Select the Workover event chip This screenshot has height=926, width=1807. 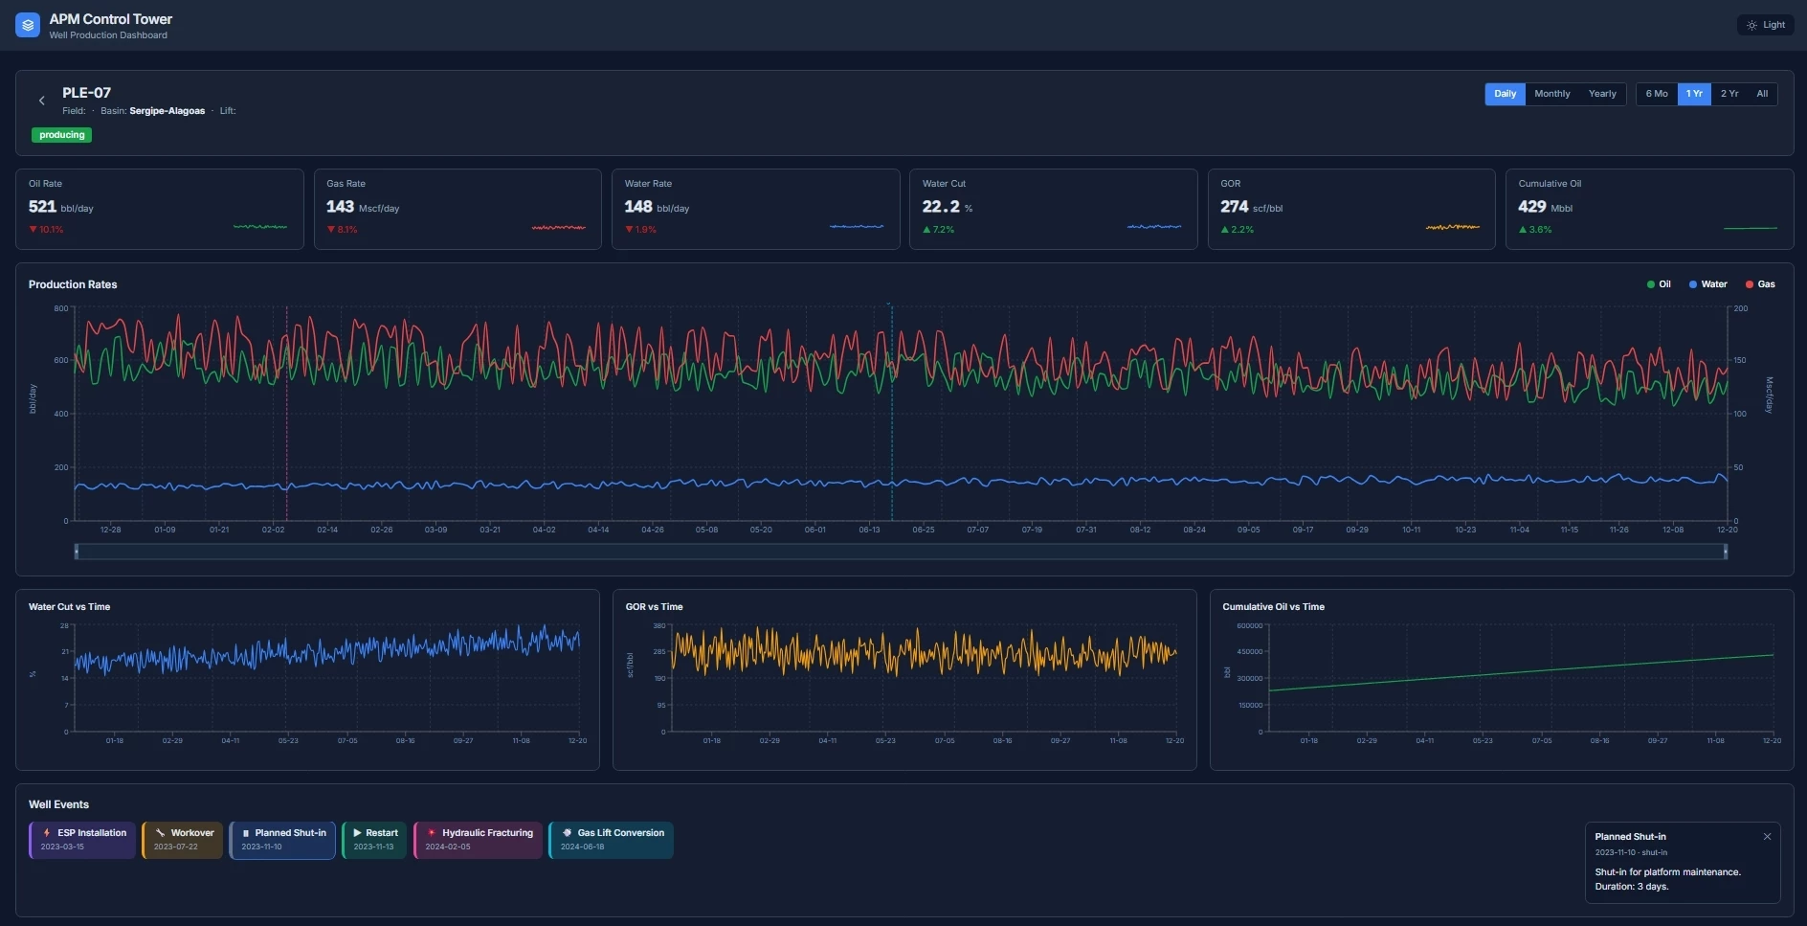(x=183, y=840)
